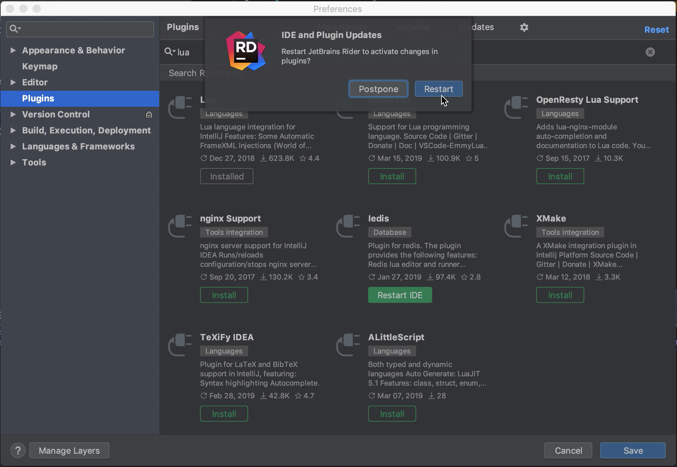Click Tools integration tag under nginx Support
The image size is (677, 467).
pyautogui.click(x=234, y=232)
